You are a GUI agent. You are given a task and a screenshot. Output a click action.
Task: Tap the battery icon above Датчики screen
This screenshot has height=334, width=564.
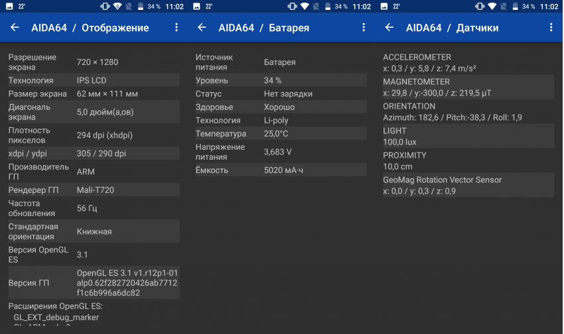tap(515, 6)
